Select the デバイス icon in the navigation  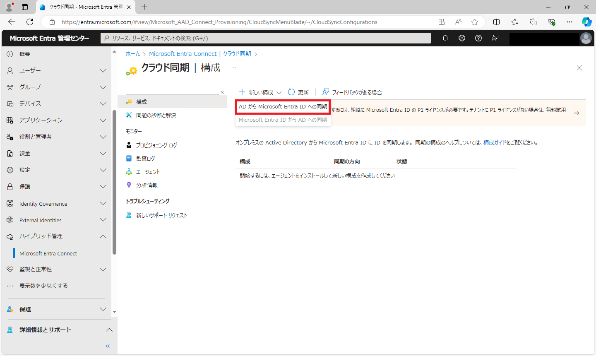(x=10, y=103)
